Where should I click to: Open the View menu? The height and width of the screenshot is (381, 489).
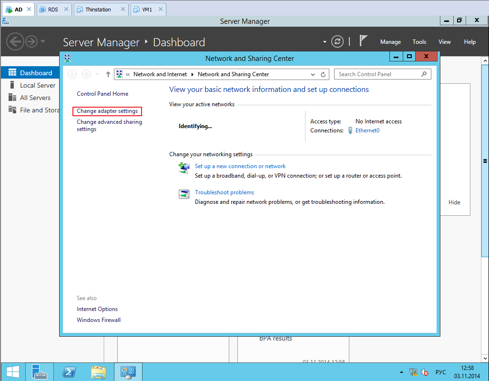pyautogui.click(x=444, y=42)
